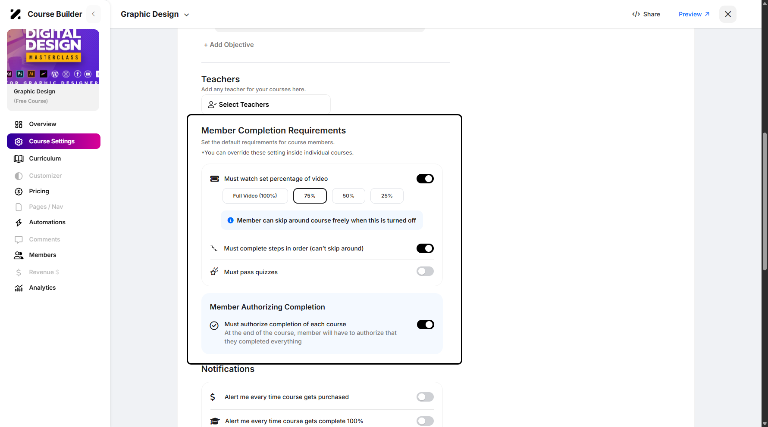The image size is (768, 427).
Task: Click the quizzes star icon
Action: (x=214, y=272)
